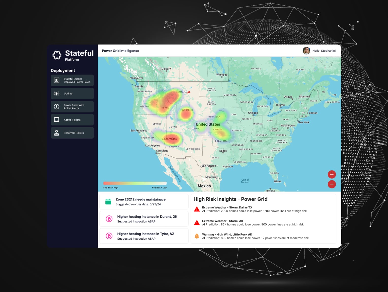Click red warning triangle for Dallas storm

197,209
